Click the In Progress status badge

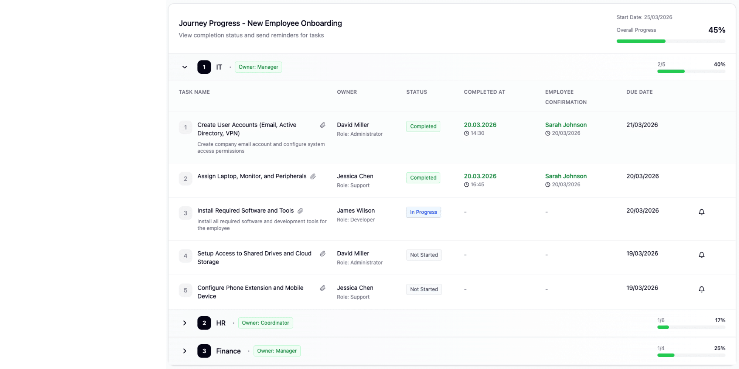click(x=423, y=212)
